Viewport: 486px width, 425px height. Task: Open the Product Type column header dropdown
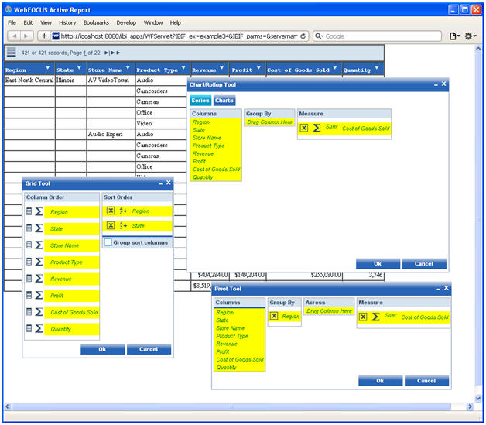(x=183, y=68)
